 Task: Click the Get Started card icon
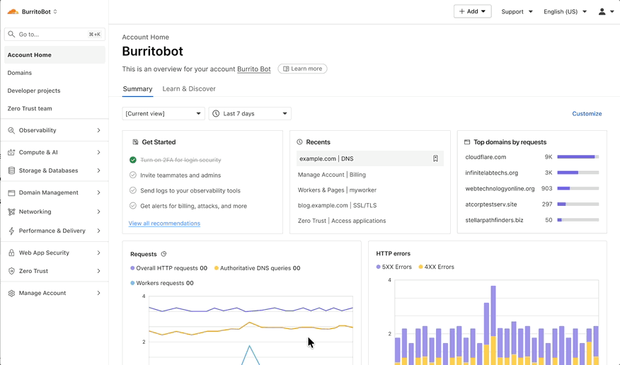135,141
